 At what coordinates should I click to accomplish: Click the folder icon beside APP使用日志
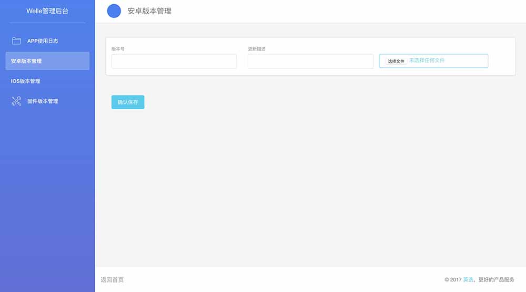tap(16, 41)
